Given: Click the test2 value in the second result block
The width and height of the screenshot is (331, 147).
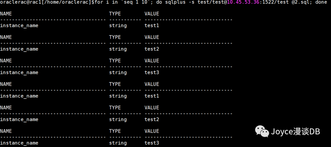Looking at the screenshot, I should 152,49.
